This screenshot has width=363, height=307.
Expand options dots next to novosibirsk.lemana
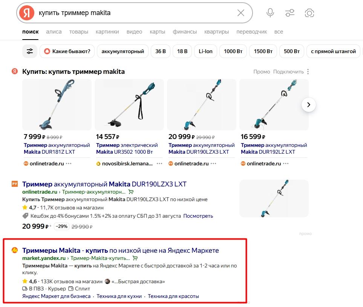(159, 163)
